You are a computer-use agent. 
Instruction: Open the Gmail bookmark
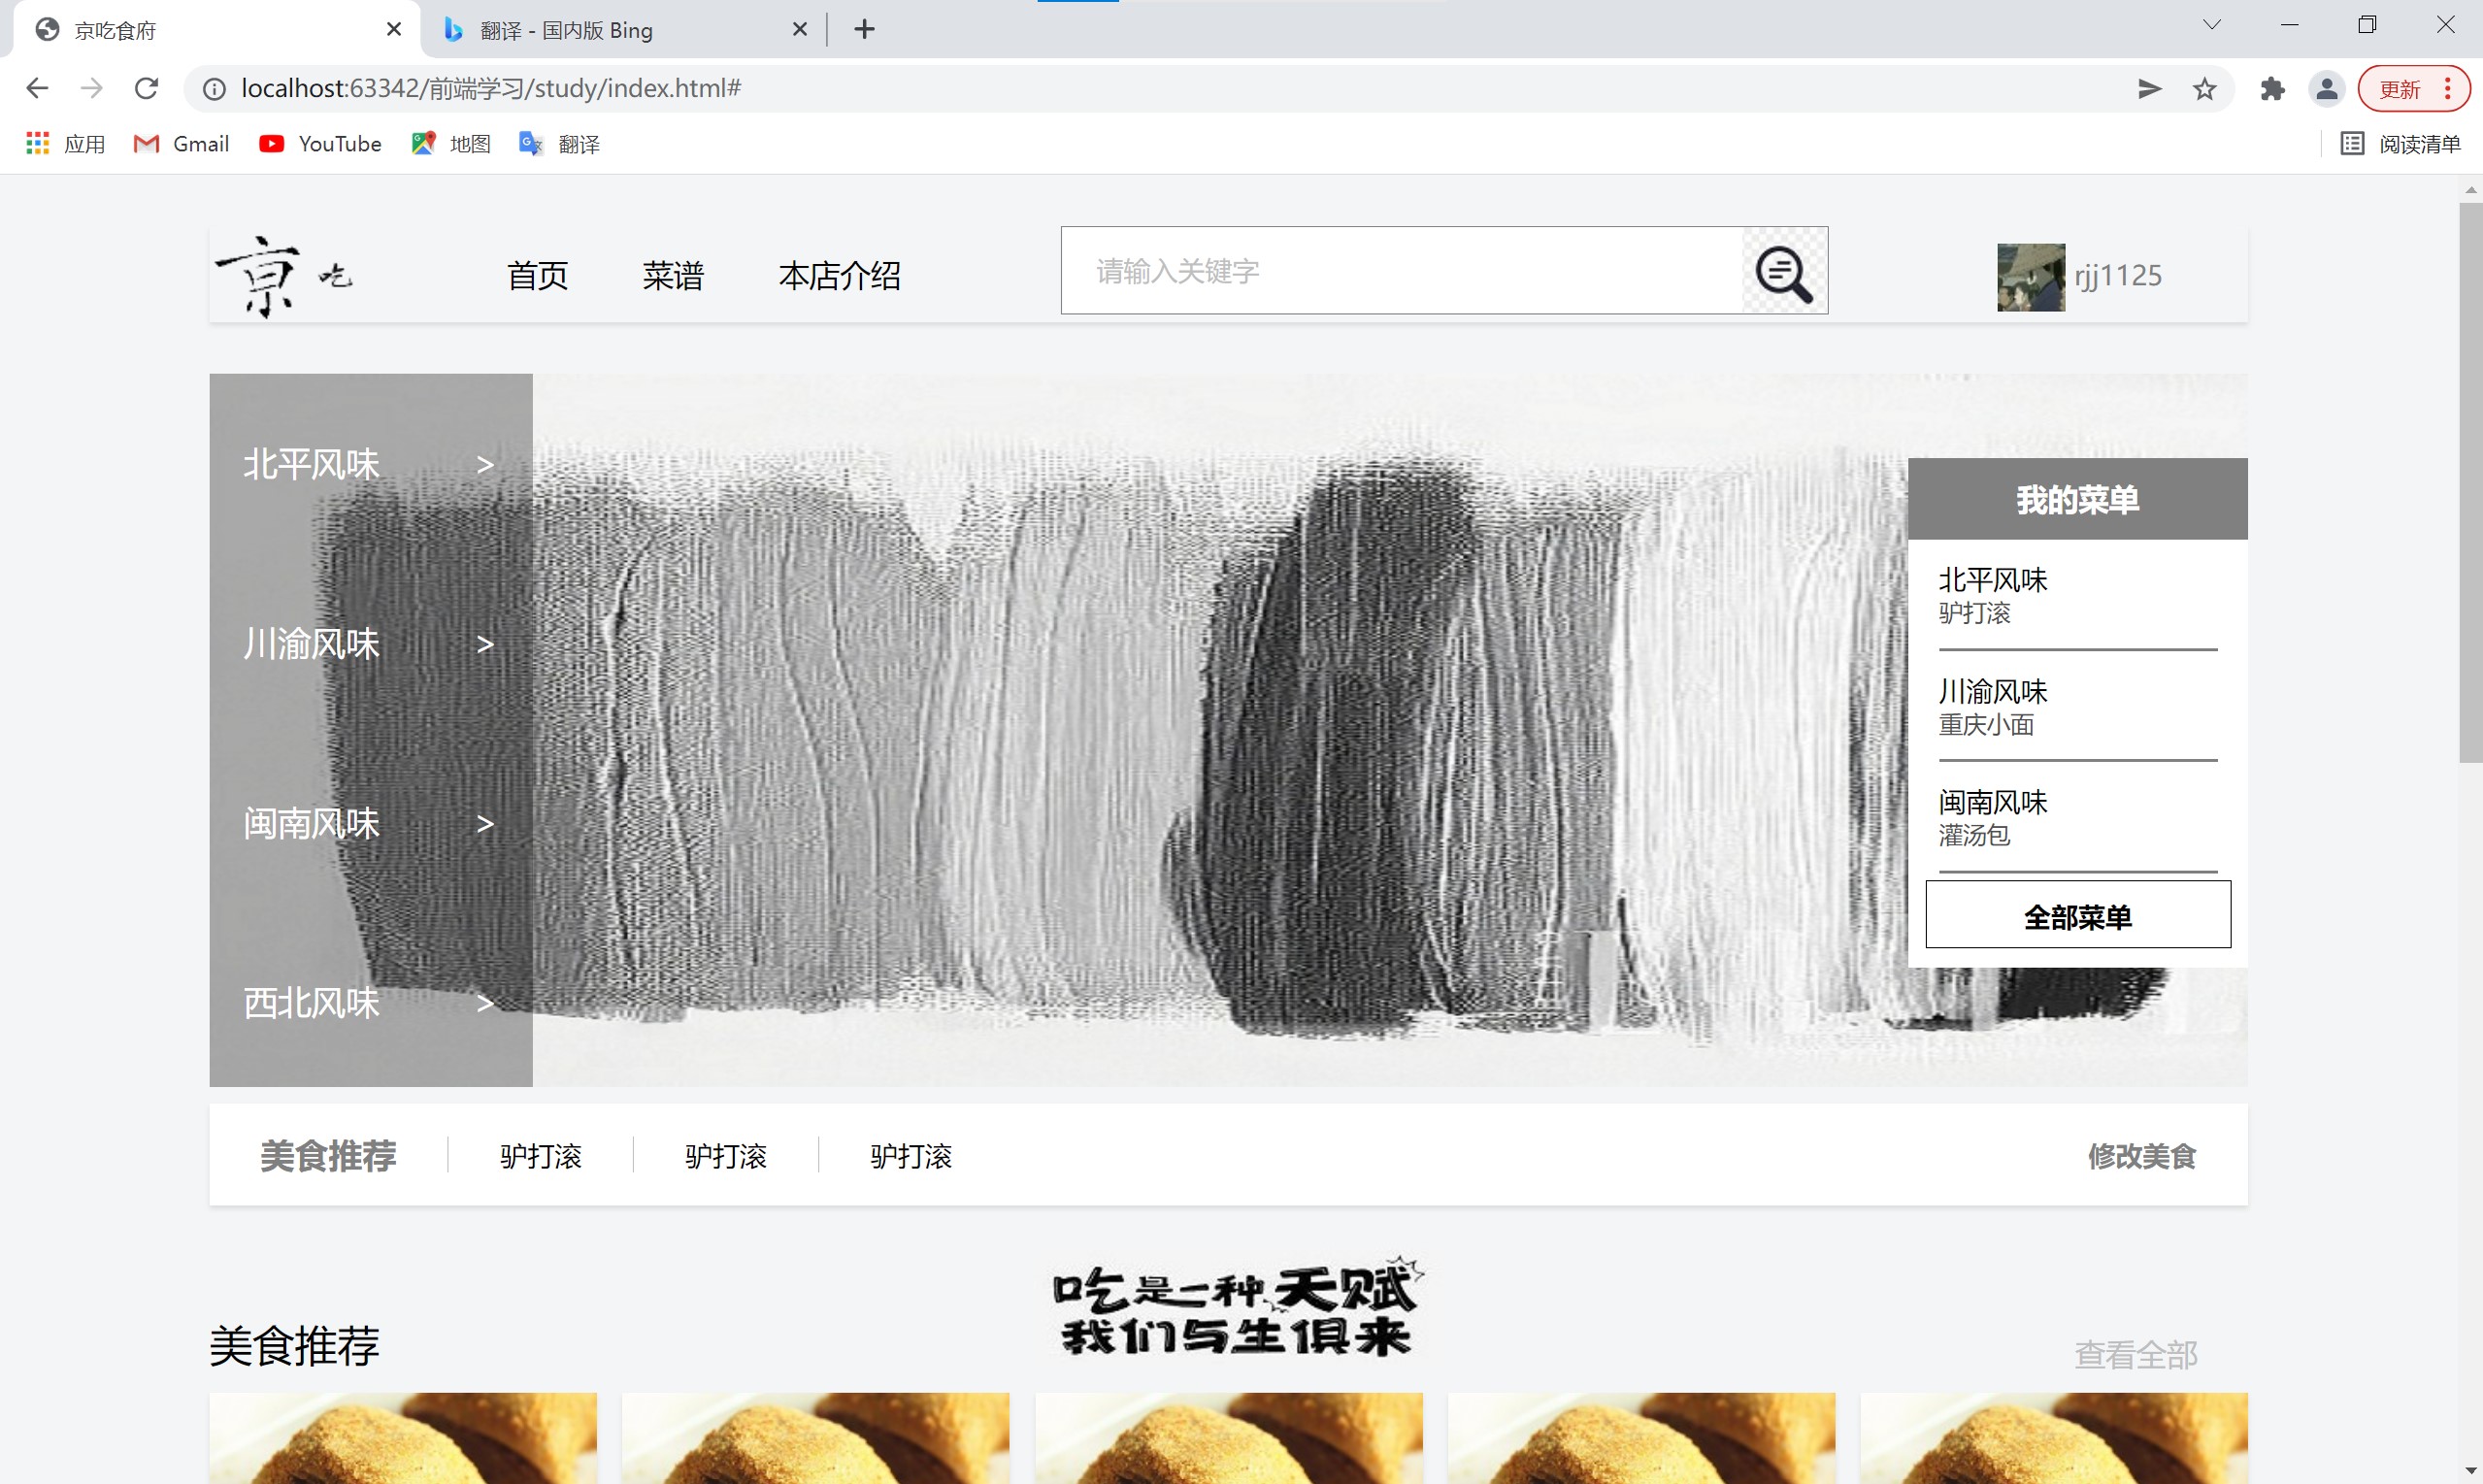pyautogui.click(x=181, y=144)
